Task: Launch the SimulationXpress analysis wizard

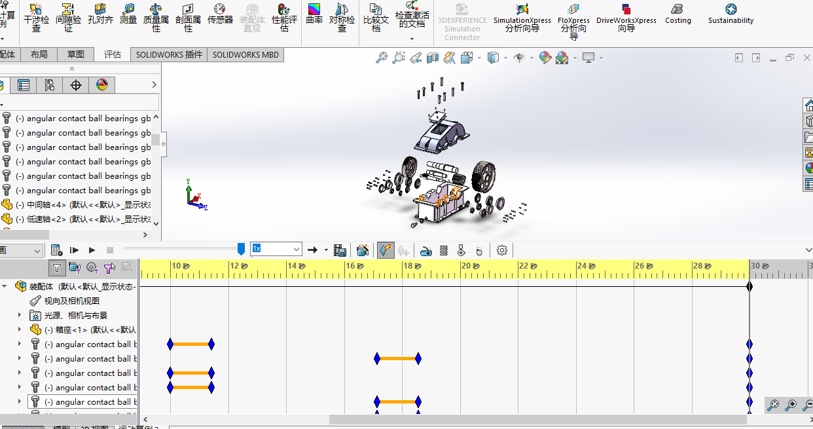Action: point(522,17)
